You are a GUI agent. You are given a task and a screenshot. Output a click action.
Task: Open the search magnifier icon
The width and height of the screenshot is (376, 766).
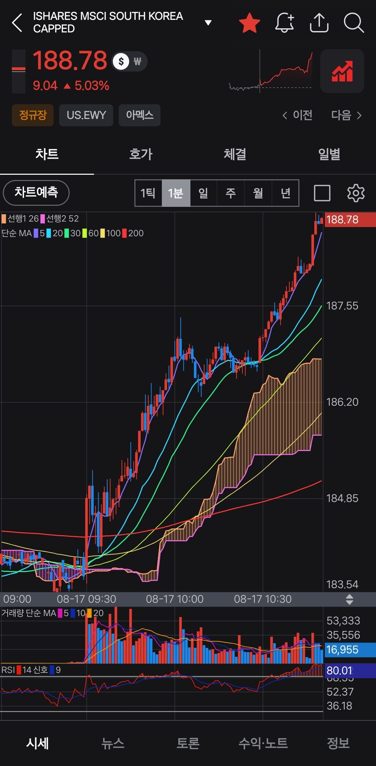[x=354, y=23]
